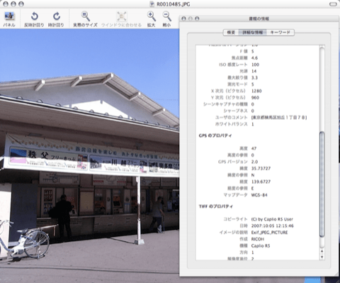Select the model value Caplio R5

pyautogui.click(x=261, y=245)
